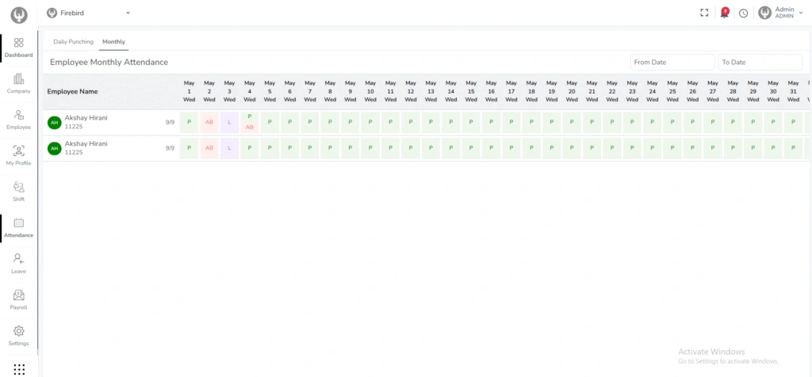Go to the Employee sidebar icon
The image size is (812, 377).
(x=19, y=119)
